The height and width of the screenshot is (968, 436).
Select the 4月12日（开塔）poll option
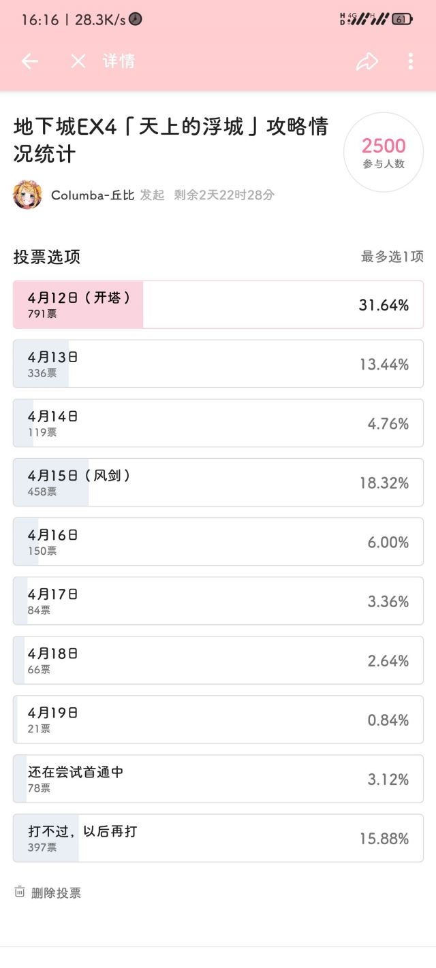pyautogui.click(x=218, y=304)
